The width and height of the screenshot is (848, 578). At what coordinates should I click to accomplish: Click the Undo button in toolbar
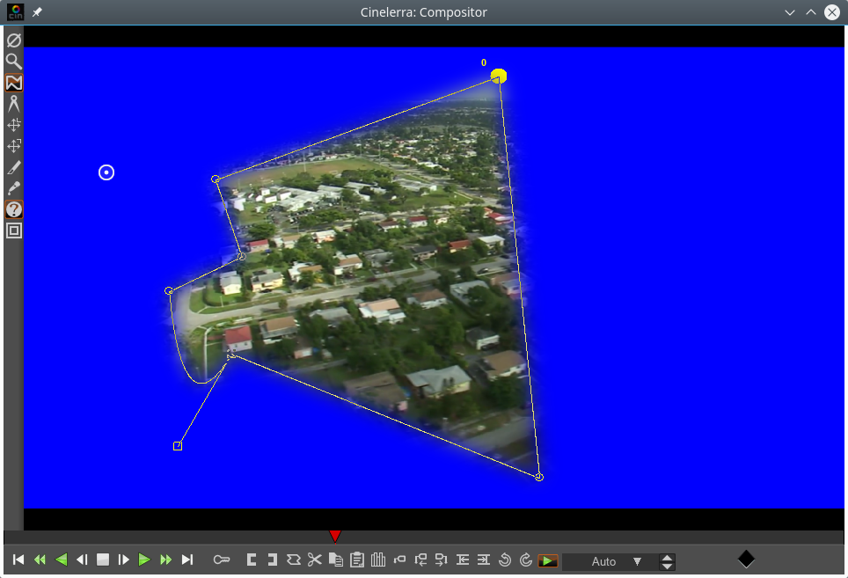(x=504, y=560)
